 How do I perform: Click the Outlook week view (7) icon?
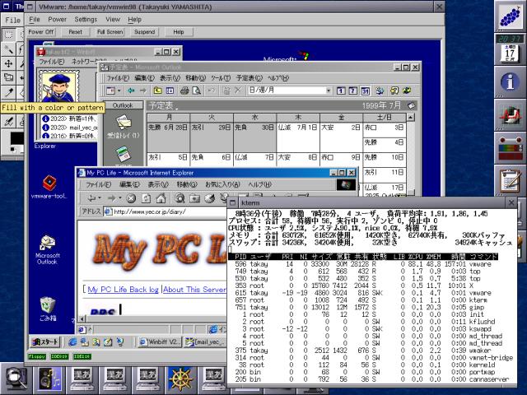pos(353,91)
